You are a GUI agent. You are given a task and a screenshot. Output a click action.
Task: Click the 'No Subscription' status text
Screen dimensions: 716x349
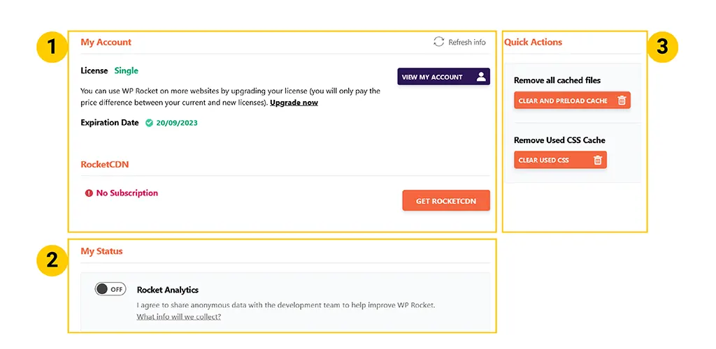pos(127,193)
